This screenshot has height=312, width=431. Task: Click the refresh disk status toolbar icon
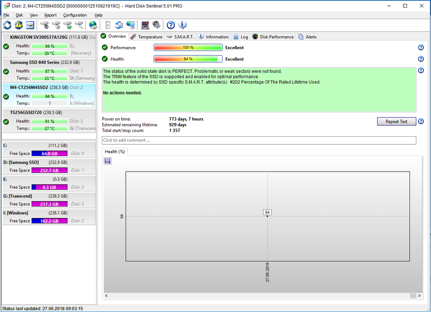(x=7, y=25)
